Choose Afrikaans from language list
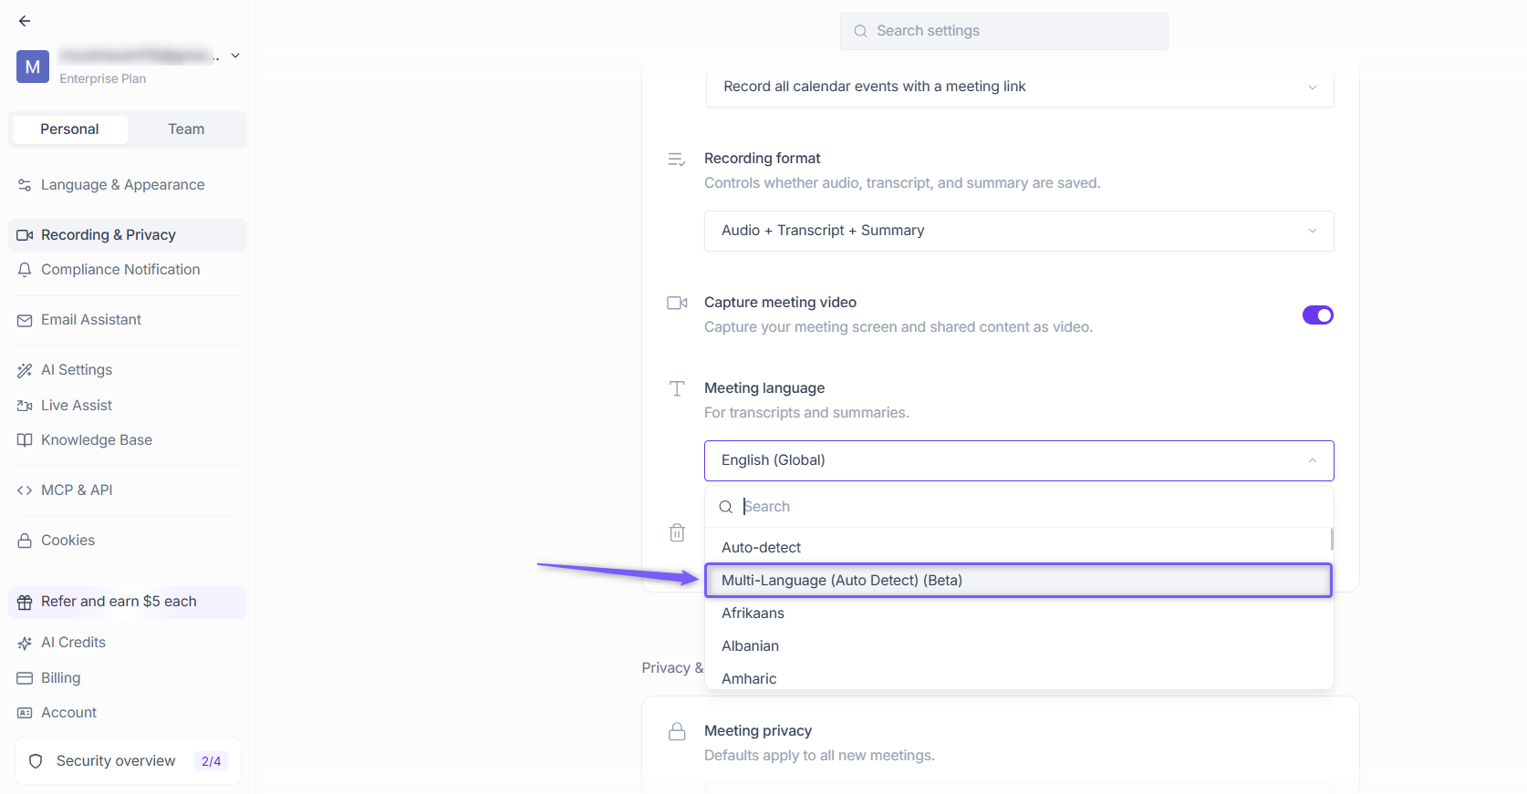1527x794 pixels. point(1019,614)
